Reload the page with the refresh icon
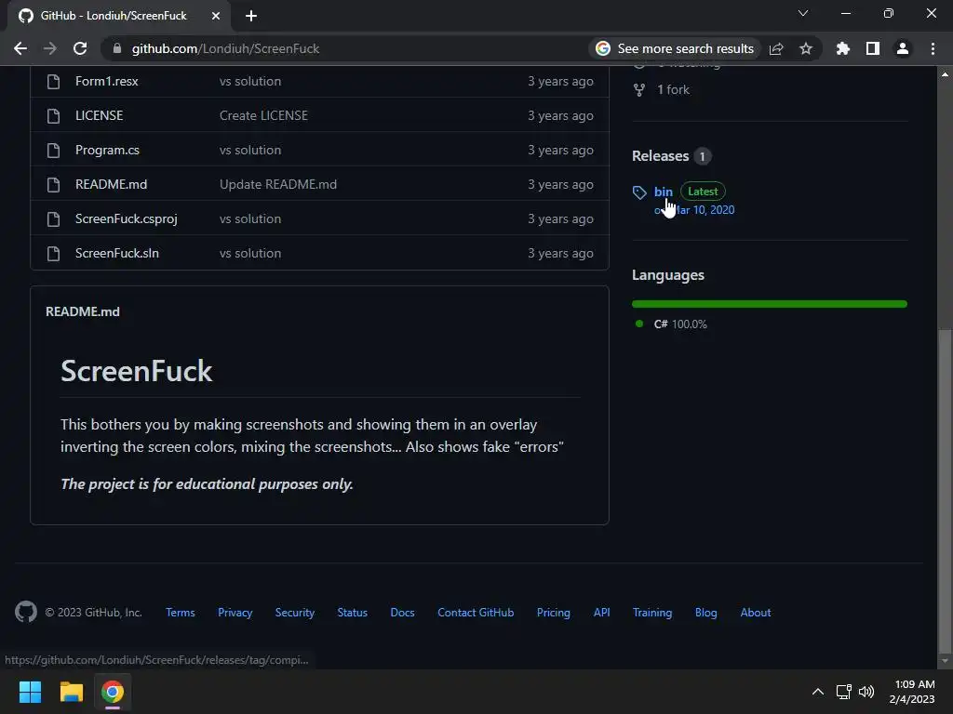This screenshot has height=714, width=953. coord(80,48)
